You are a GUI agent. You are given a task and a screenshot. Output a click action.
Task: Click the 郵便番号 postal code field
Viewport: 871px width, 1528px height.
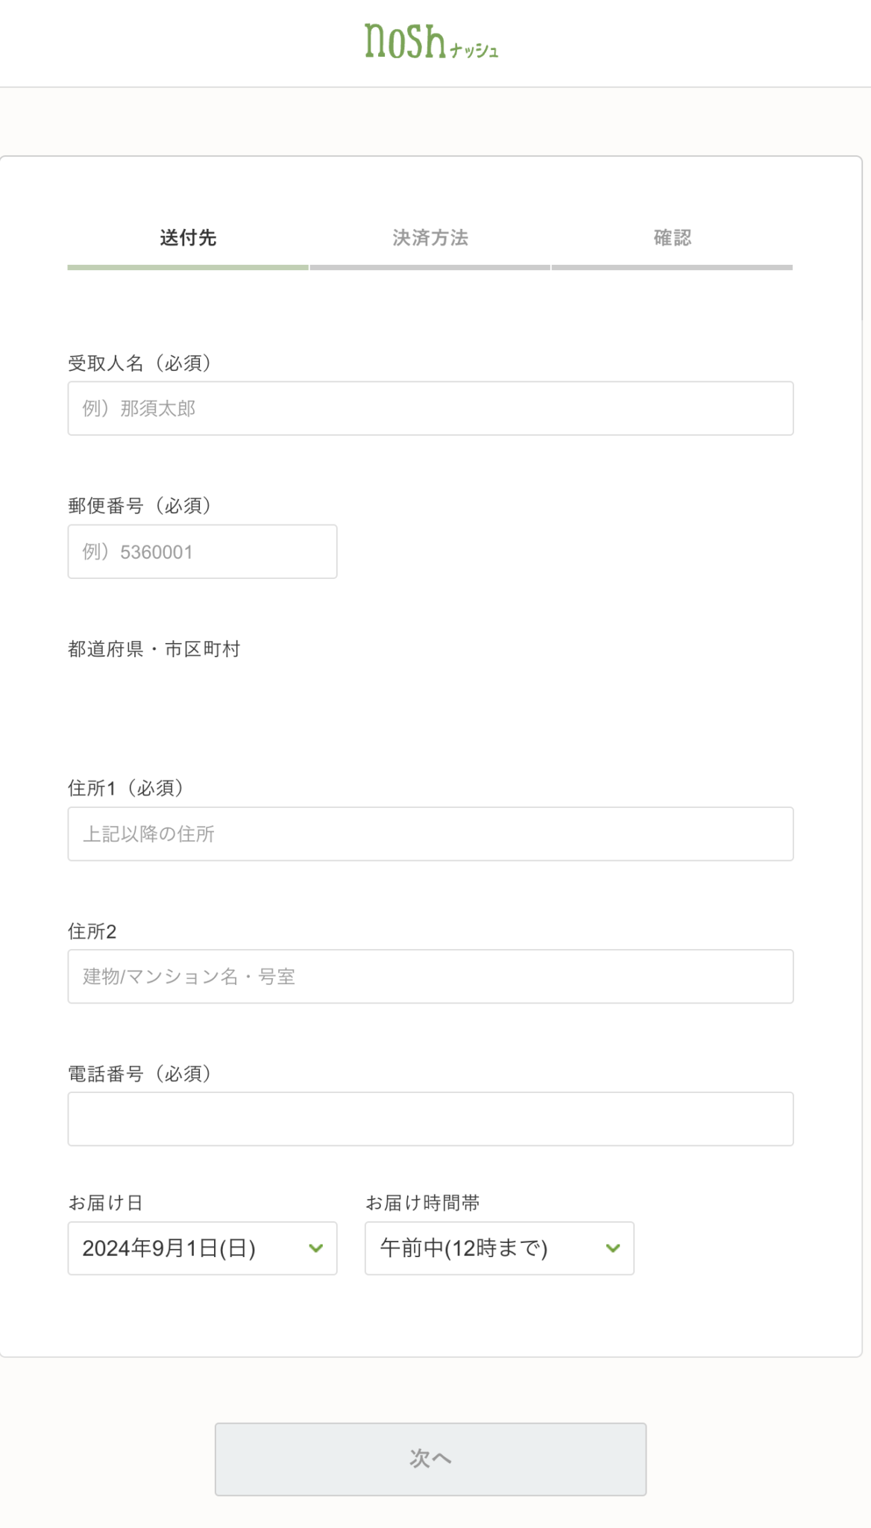(202, 551)
